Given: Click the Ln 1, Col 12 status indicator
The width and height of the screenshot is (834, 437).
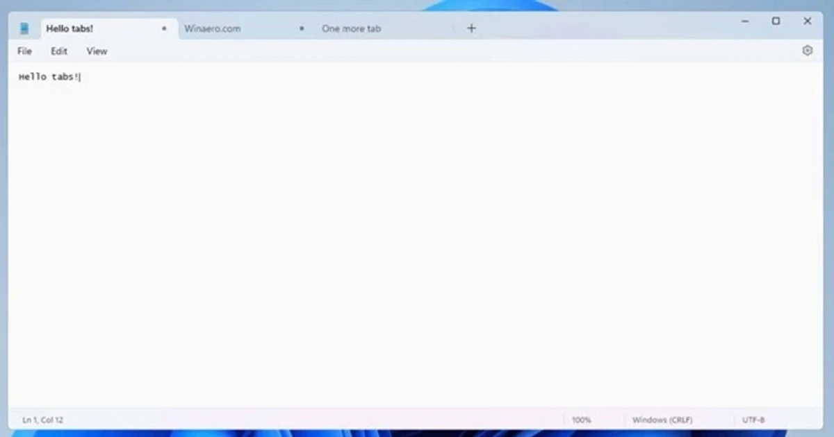Looking at the screenshot, I should click(x=43, y=420).
